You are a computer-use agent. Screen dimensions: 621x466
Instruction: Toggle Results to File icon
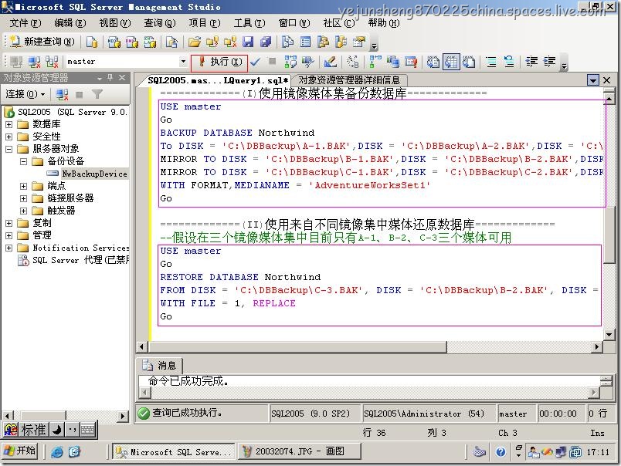point(469,62)
